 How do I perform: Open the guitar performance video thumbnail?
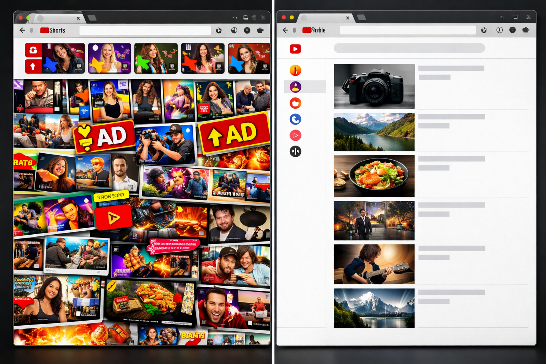point(374,264)
